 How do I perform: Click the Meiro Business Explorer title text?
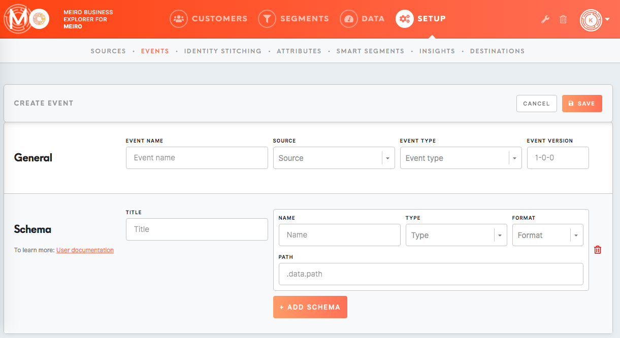pos(88,19)
